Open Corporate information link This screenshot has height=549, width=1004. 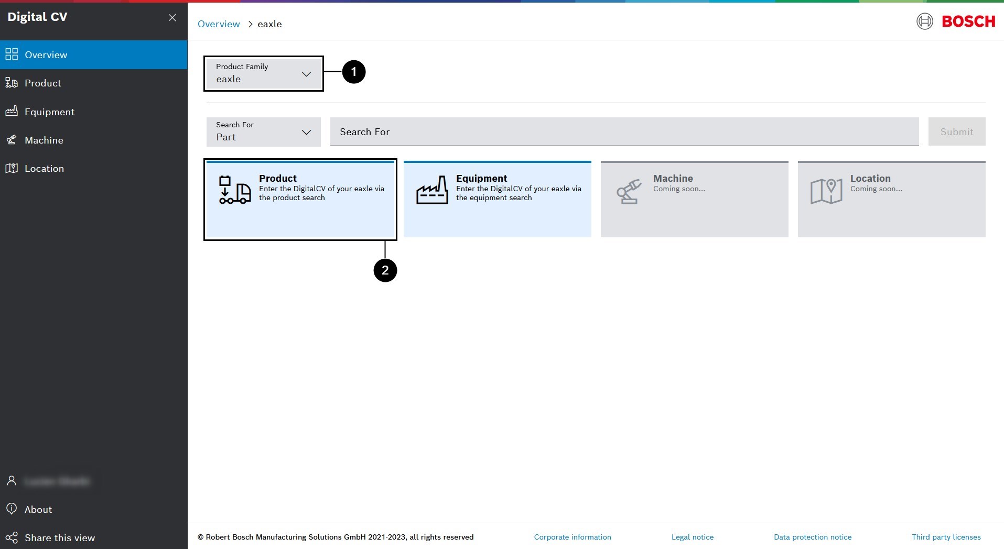click(x=573, y=537)
